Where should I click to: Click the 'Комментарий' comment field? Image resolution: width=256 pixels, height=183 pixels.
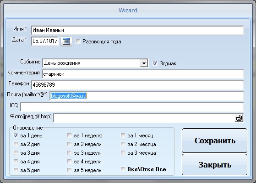pos(143,74)
